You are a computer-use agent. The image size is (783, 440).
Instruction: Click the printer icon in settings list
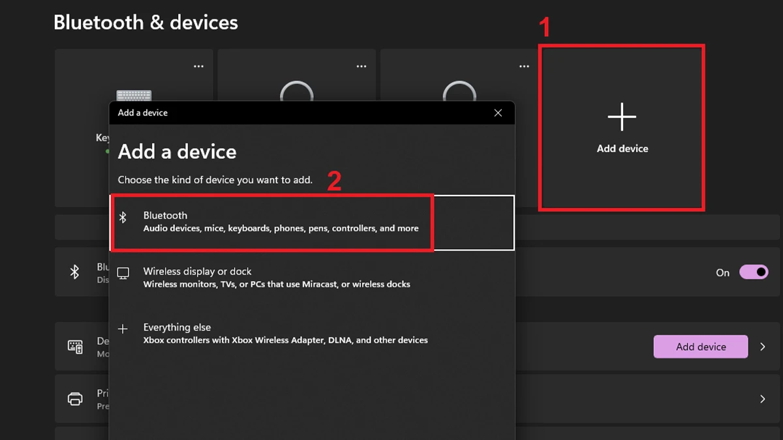(x=75, y=398)
